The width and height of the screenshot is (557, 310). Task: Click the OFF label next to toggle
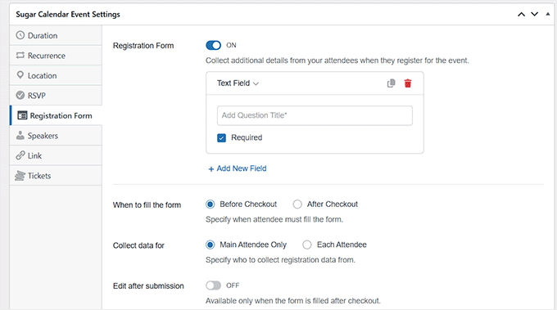pyautogui.click(x=233, y=285)
